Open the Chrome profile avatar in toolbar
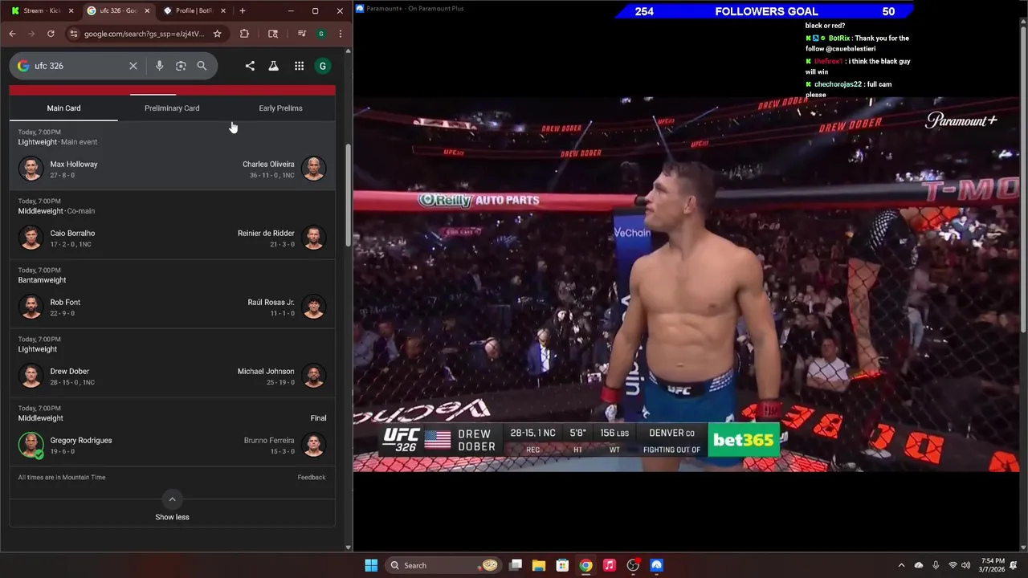Viewport: 1028px width, 578px height. pos(321,34)
